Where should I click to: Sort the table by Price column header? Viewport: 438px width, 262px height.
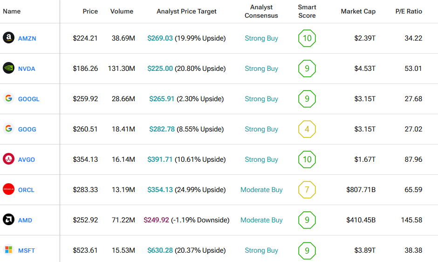pos(90,11)
